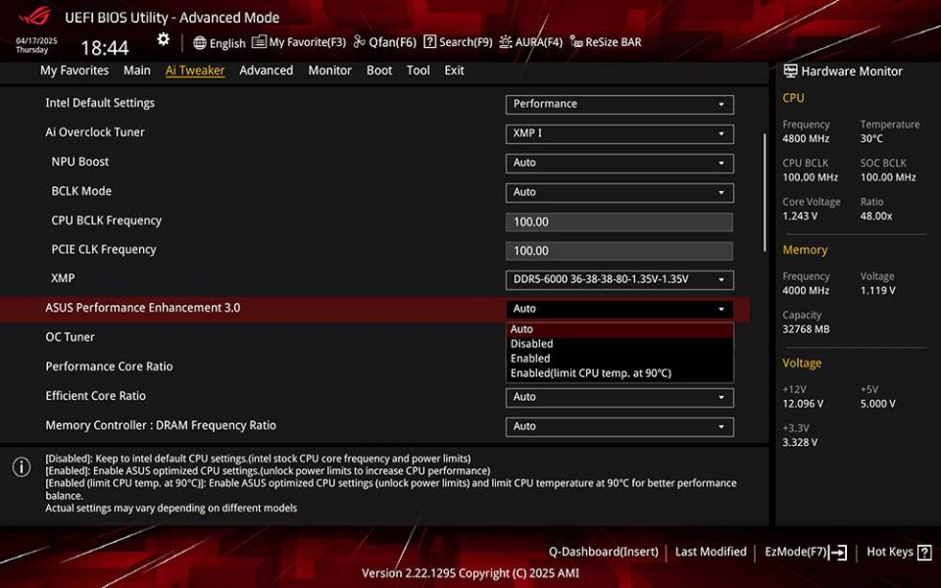Expand the NPU Boost dropdown
The width and height of the screenshot is (941, 588).
pyautogui.click(x=619, y=164)
